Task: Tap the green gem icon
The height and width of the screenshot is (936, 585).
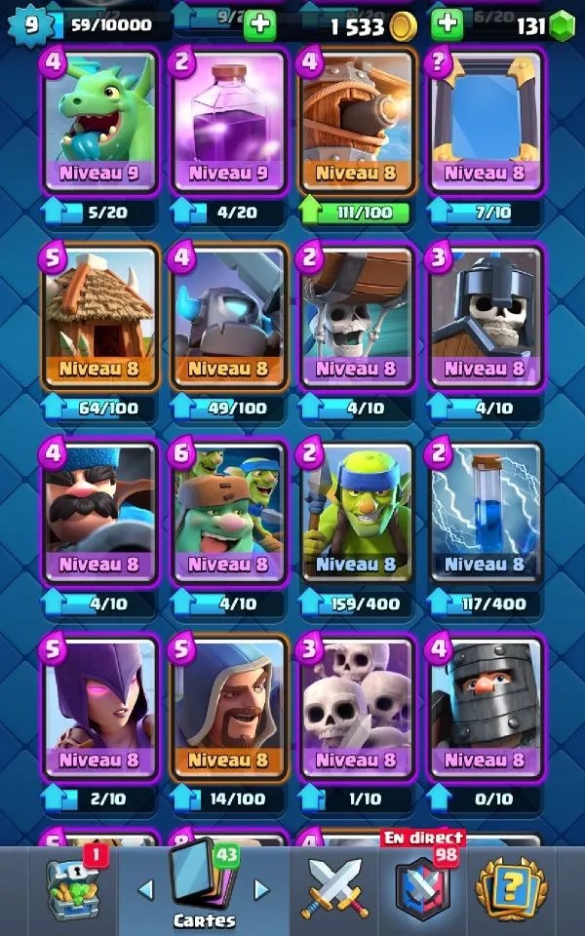Action: coord(562,25)
